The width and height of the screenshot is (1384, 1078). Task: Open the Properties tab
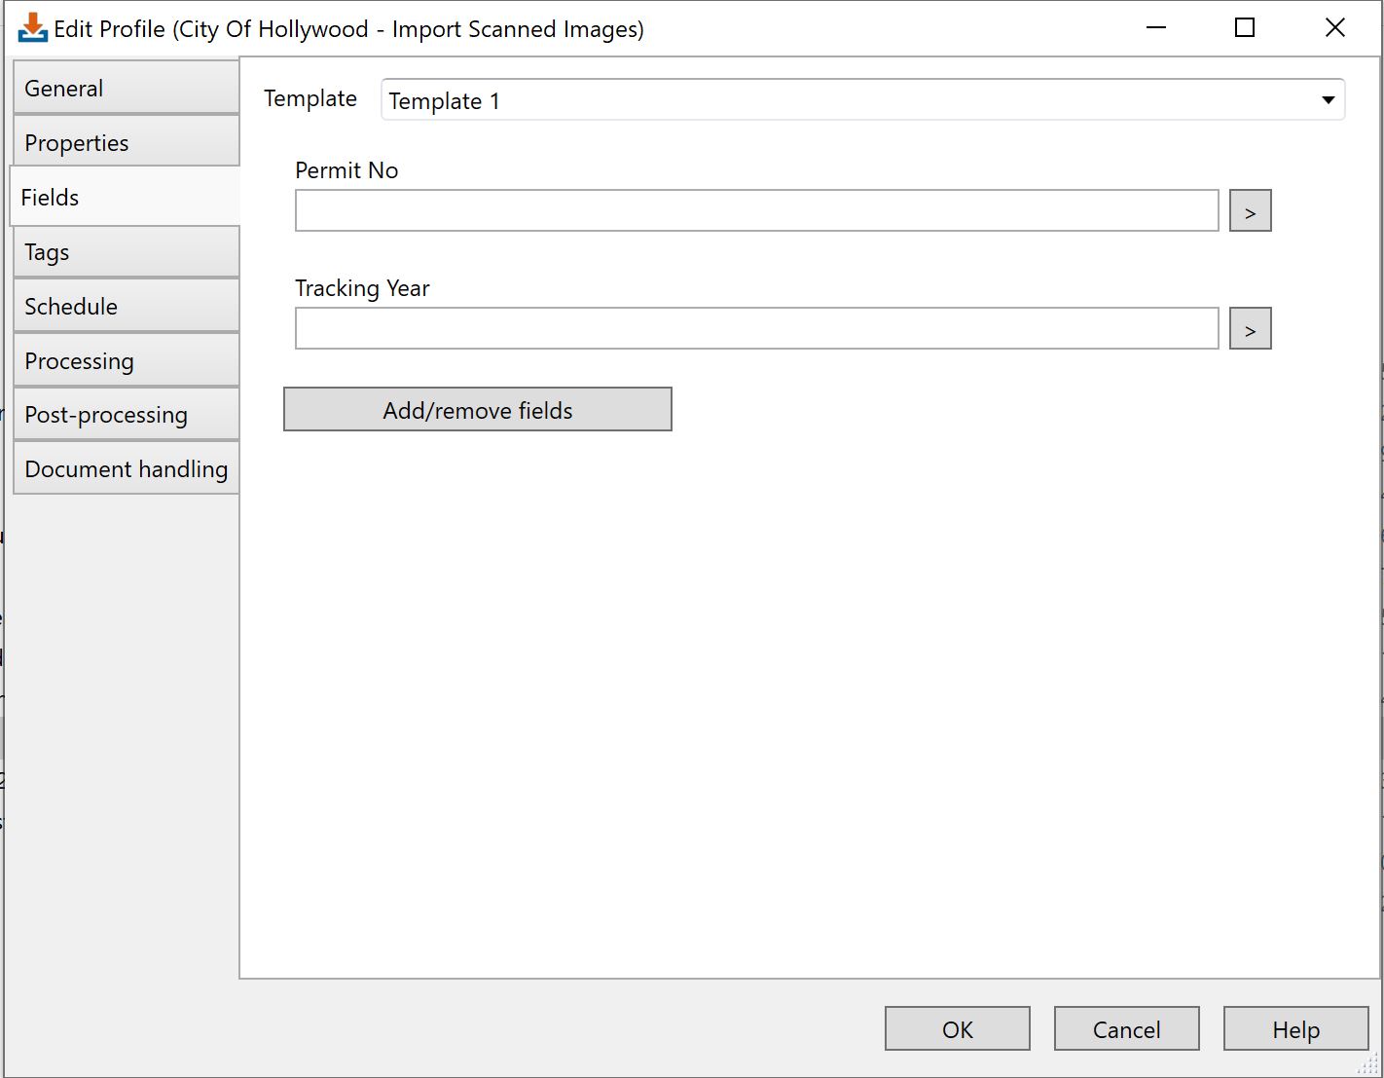coord(126,143)
